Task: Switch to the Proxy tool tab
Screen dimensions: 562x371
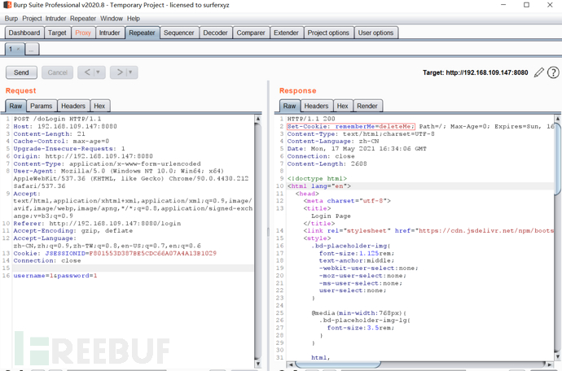Action: pyautogui.click(x=83, y=33)
